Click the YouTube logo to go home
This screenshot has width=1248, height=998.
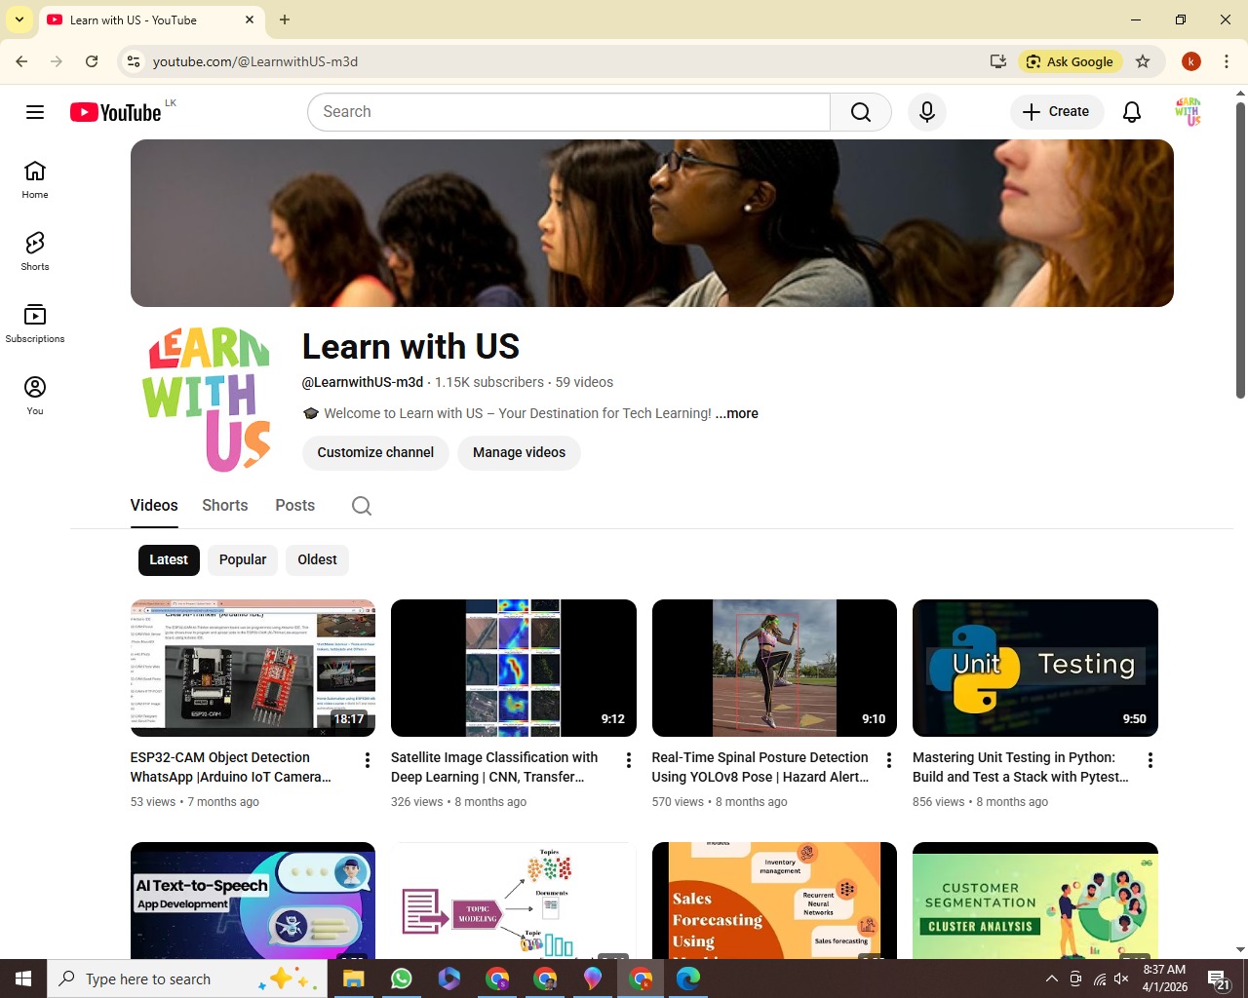click(115, 111)
